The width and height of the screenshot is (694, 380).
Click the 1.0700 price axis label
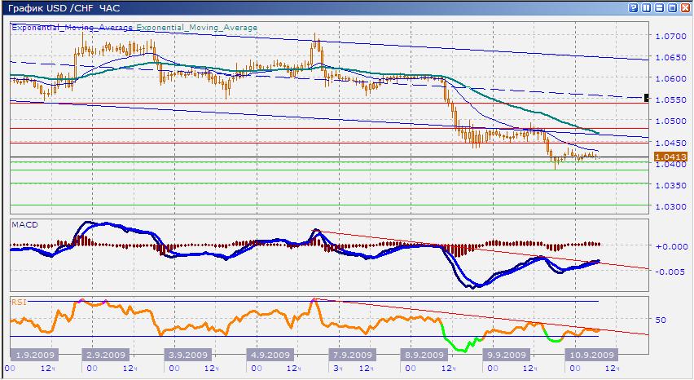(x=669, y=36)
